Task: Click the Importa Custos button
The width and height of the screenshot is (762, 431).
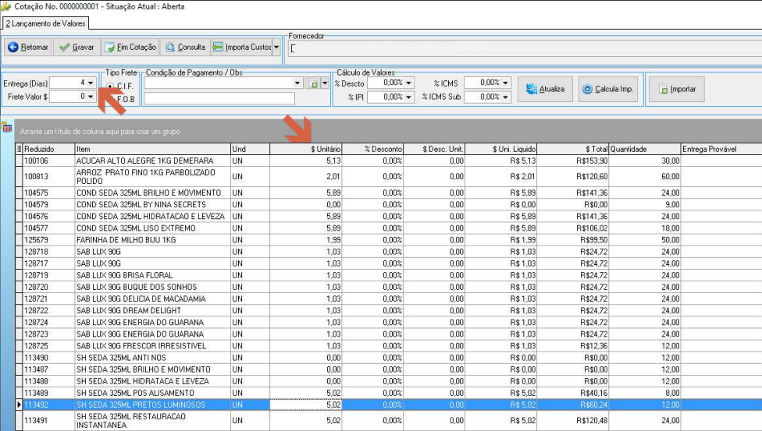Action: point(241,47)
